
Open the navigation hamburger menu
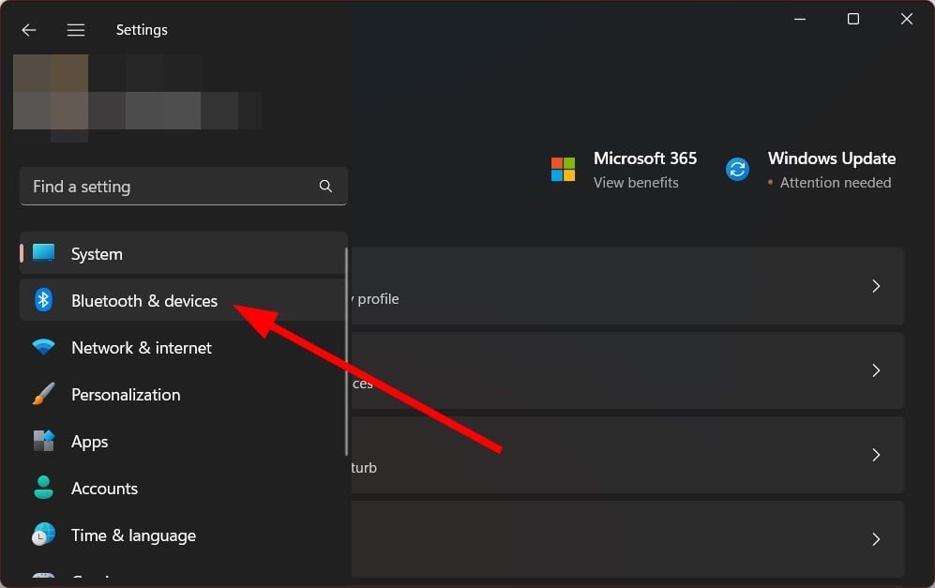(75, 29)
